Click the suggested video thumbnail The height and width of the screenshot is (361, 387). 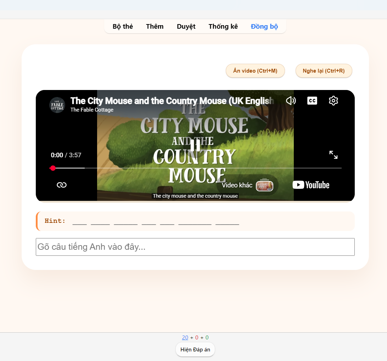[265, 186]
